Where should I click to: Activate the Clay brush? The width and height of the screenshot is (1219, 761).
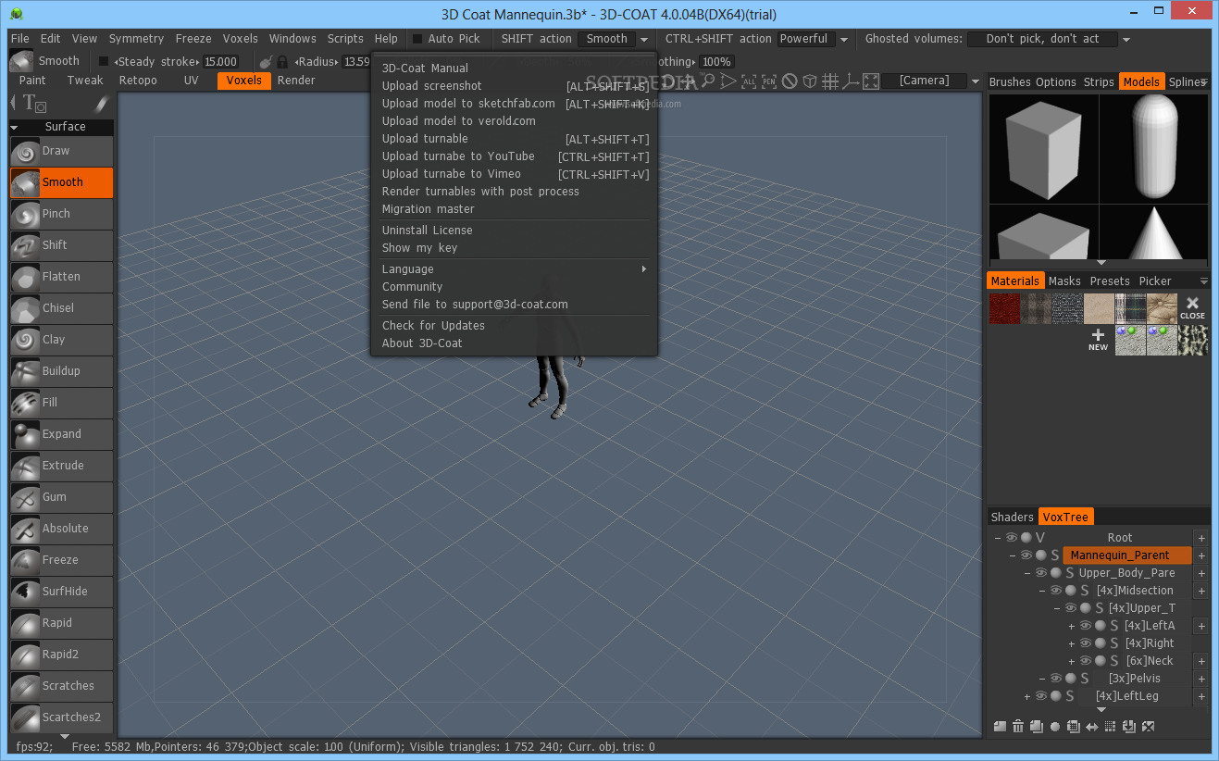coord(61,340)
